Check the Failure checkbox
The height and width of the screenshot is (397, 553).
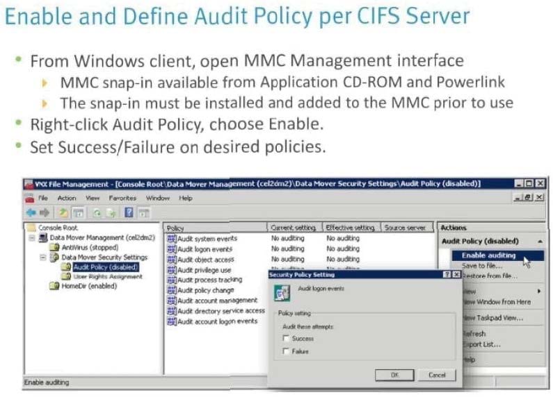tap(286, 352)
